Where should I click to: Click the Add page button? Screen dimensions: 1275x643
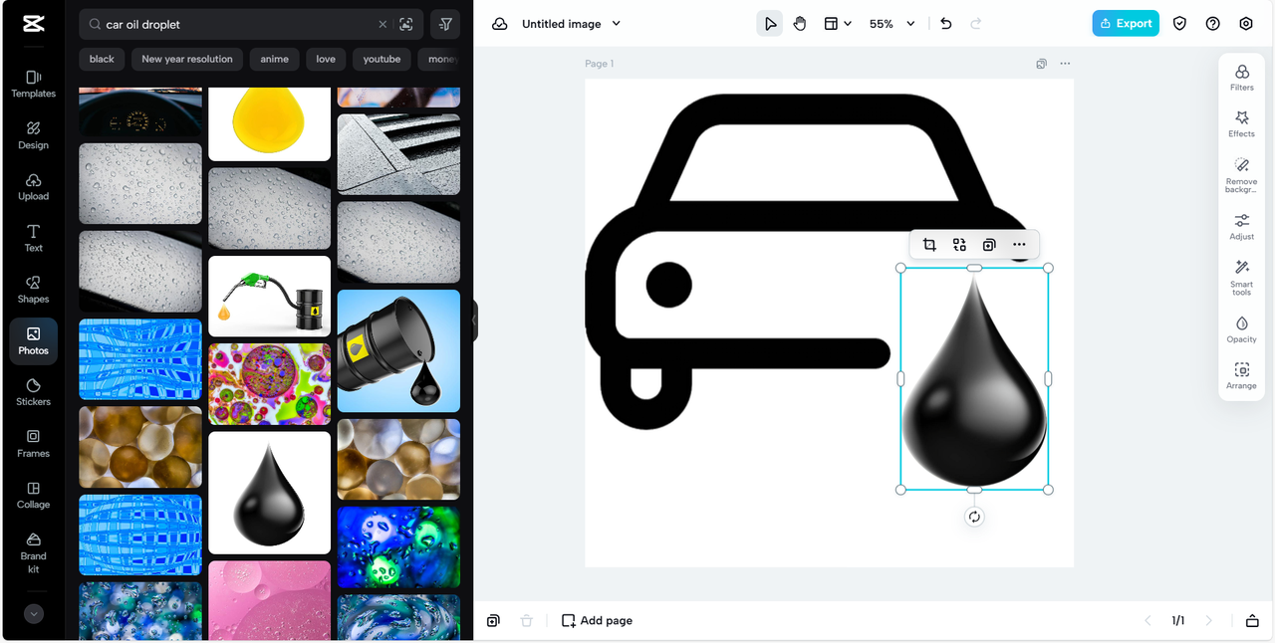point(597,621)
